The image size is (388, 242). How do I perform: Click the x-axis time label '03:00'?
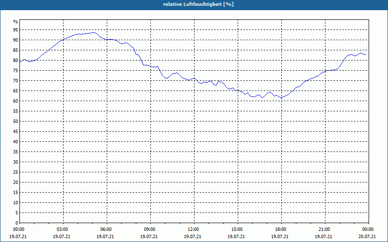click(63, 229)
